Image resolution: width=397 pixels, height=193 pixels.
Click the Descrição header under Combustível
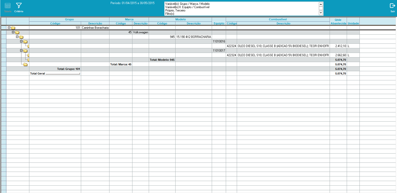coord(283,23)
